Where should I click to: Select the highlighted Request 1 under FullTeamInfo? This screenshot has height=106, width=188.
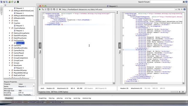20,43
